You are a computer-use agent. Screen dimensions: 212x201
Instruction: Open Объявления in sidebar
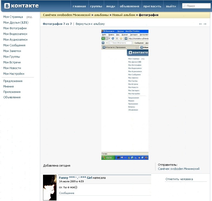coord(12,97)
